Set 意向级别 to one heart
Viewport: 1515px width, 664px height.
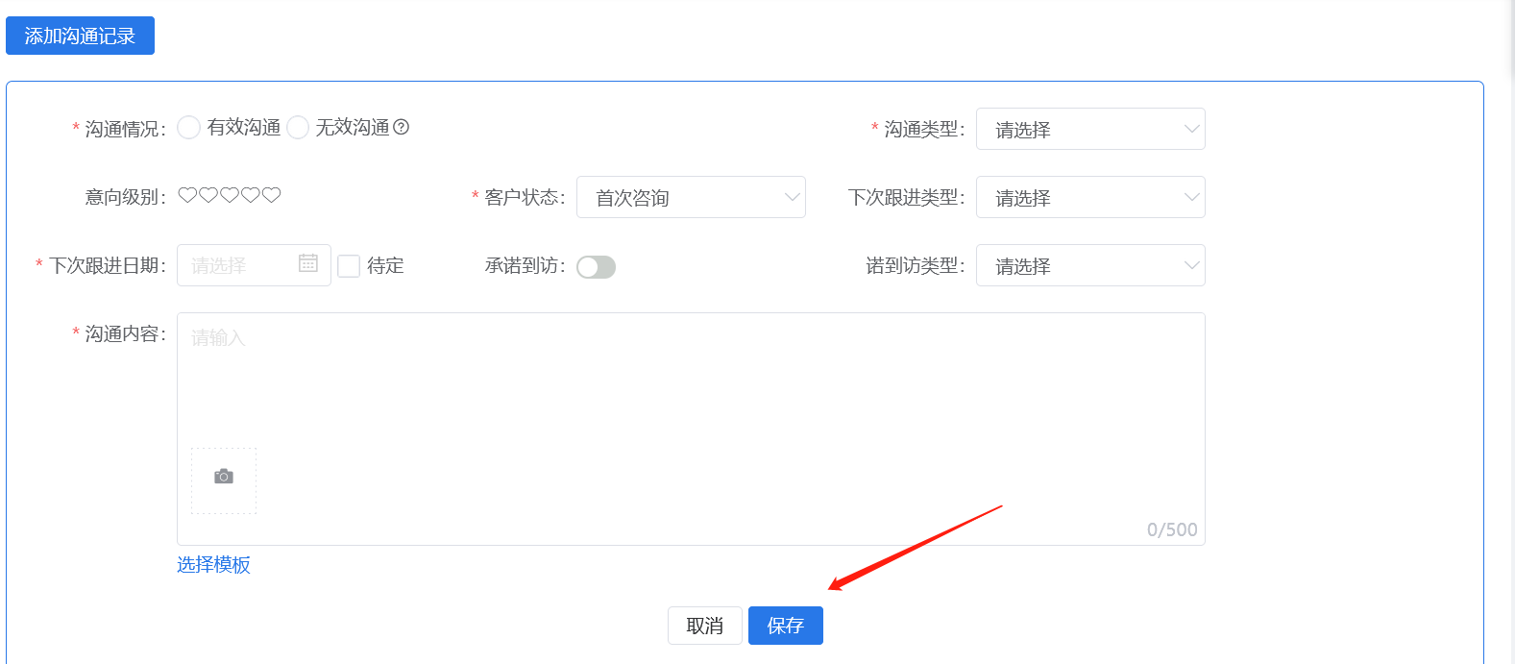tap(187, 195)
